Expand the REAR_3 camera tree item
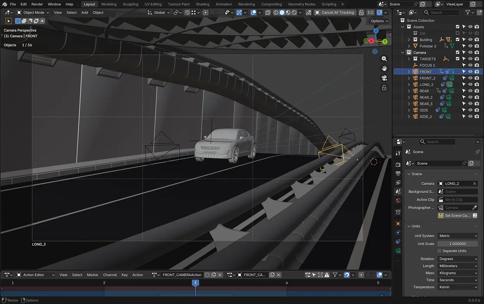The width and height of the screenshot is (484, 304). coord(409,104)
